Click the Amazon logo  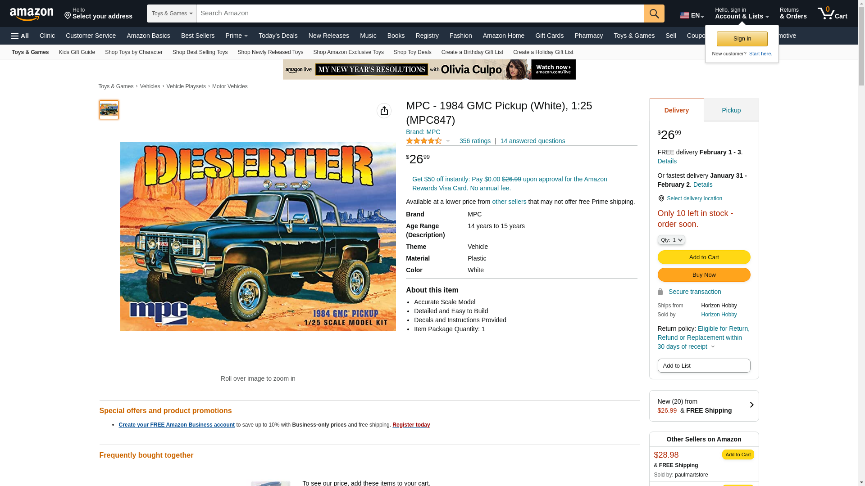pyautogui.click(x=32, y=14)
